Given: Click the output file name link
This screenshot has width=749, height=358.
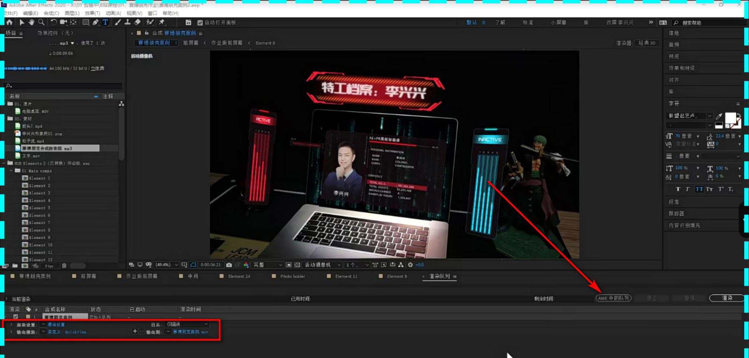Looking at the screenshot, I should (x=191, y=332).
